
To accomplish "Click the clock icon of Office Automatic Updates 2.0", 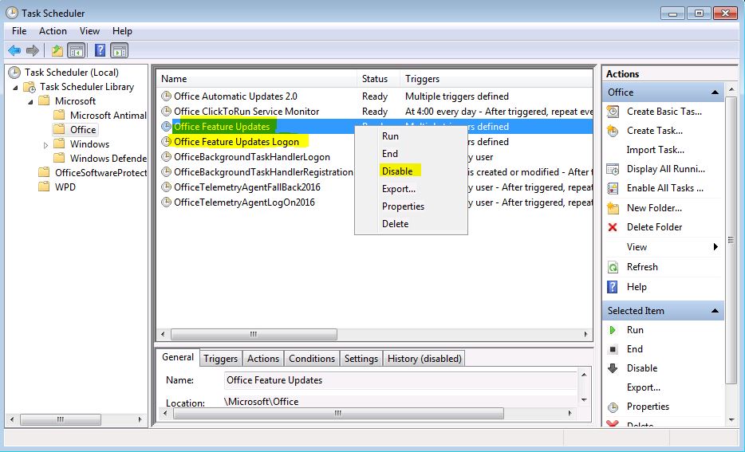I will pos(166,96).
